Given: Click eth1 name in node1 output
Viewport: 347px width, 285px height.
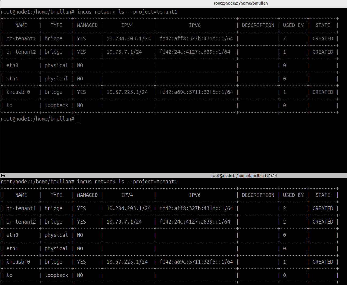Looking at the screenshot, I should 12,79.
